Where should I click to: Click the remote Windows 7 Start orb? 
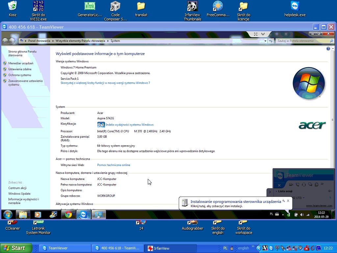[8, 215]
